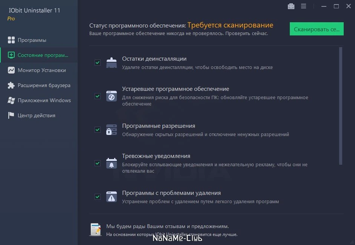Maximize the IObit Uninstaller window

336,6
